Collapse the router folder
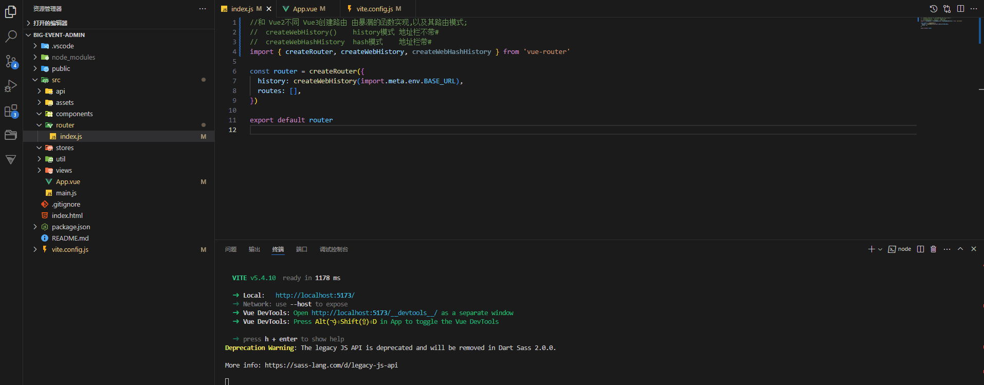 point(119,125)
